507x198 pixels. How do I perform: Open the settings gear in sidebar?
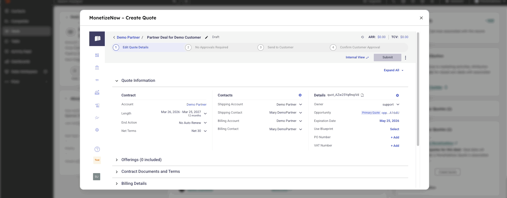click(x=97, y=130)
